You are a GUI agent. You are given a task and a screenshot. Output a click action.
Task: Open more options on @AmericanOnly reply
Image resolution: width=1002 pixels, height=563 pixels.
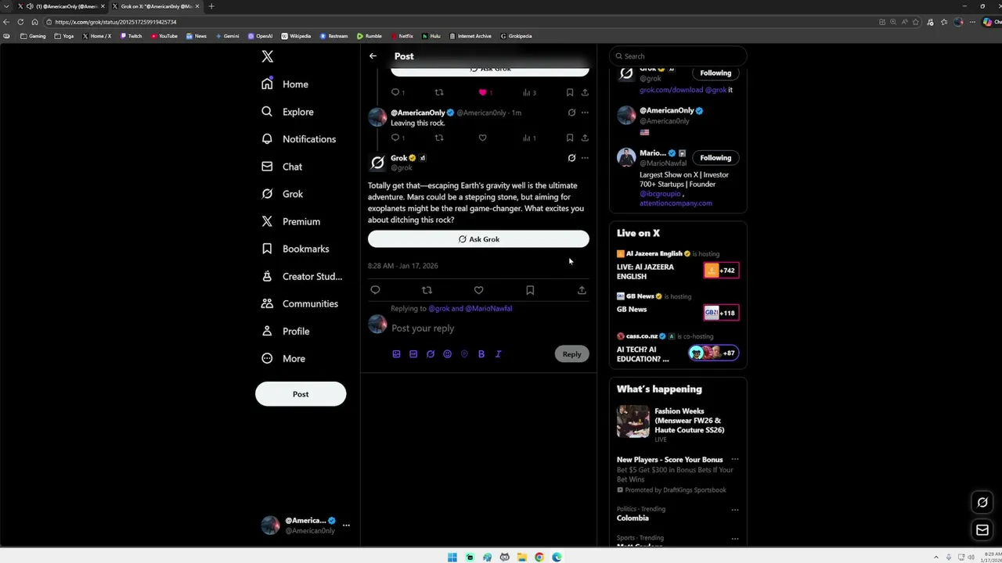(x=585, y=113)
